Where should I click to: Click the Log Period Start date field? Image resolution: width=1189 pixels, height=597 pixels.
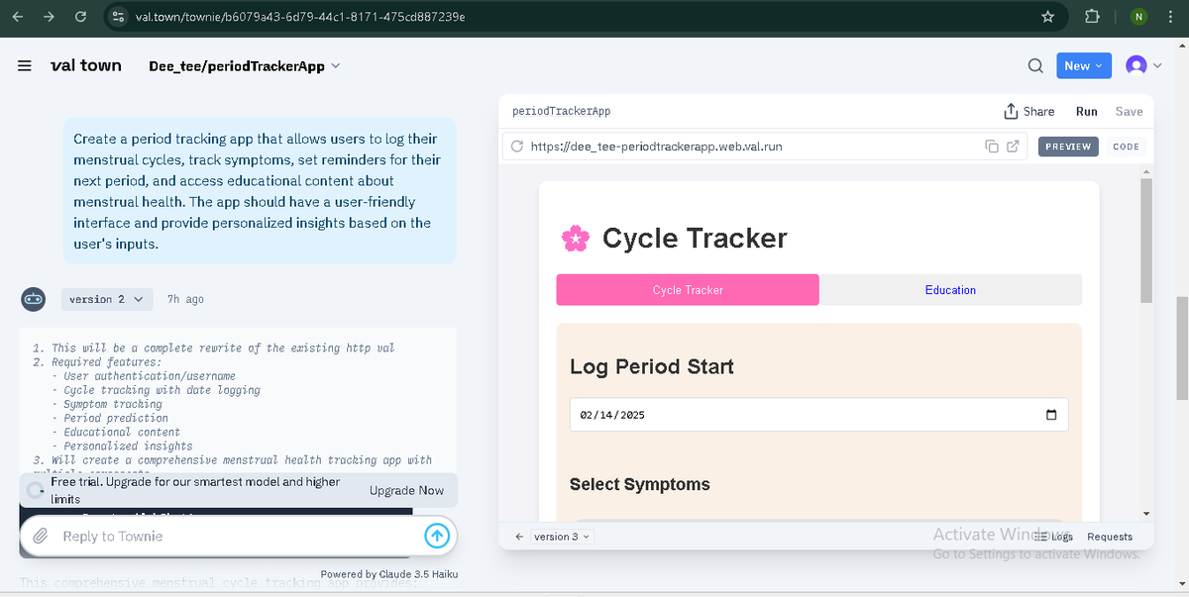[818, 415]
